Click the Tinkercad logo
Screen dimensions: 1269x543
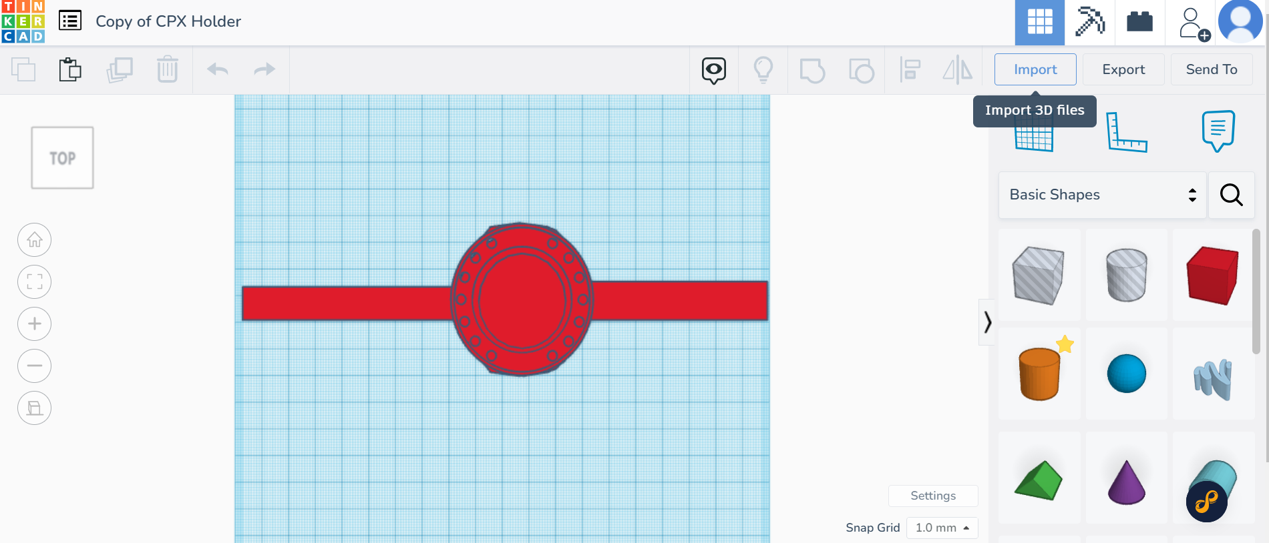pyautogui.click(x=23, y=21)
